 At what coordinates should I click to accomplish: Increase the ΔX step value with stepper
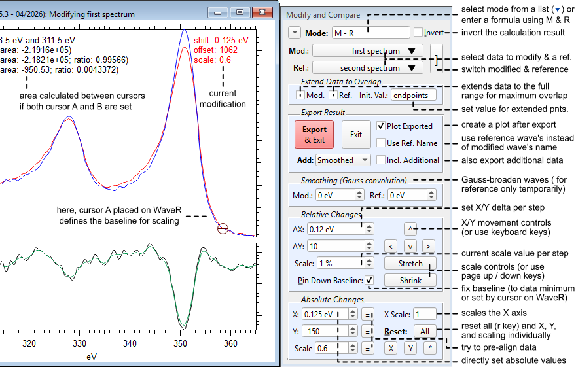click(x=369, y=226)
